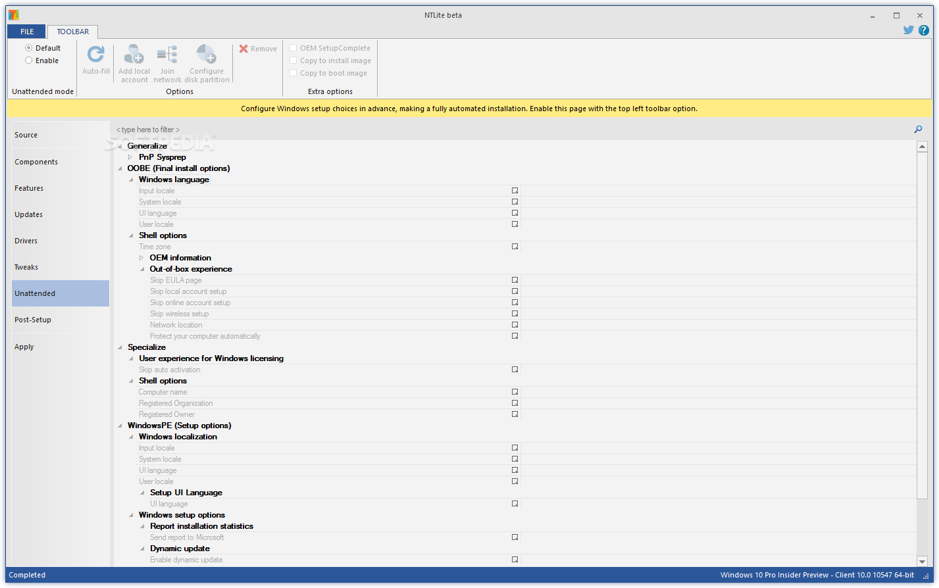Screen dimensions: 939x588
Task: Switch to the TOOLBAR ribbon tab
Action: coord(73,32)
